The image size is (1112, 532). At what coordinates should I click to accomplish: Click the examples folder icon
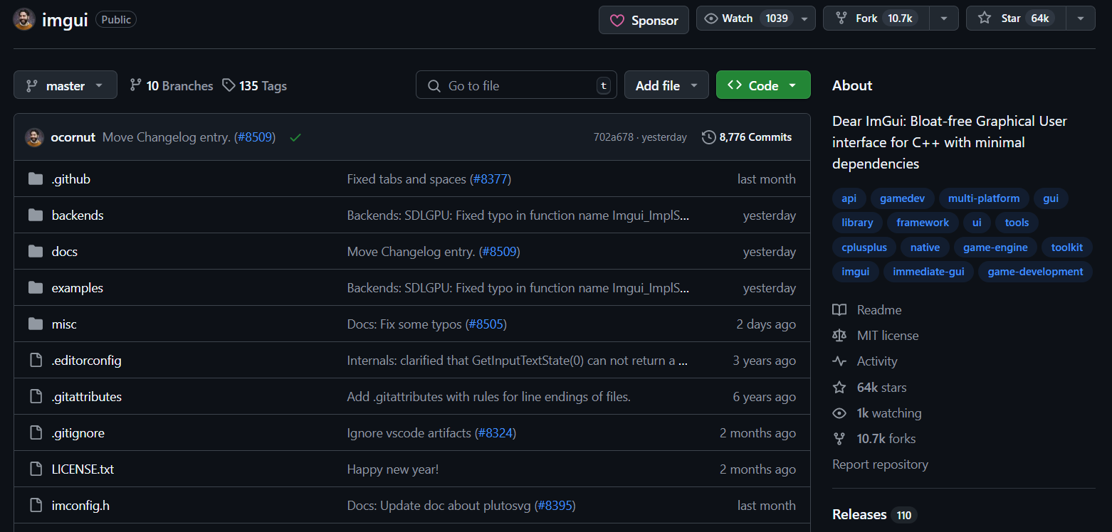[x=36, y=287]
